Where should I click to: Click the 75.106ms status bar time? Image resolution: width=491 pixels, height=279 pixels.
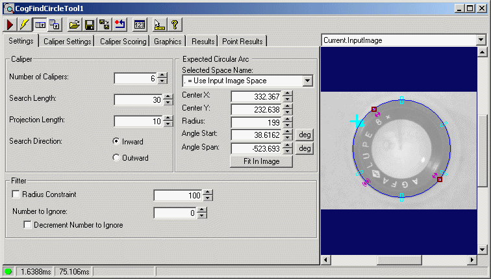pyautogui.click(x=74, y=271)
